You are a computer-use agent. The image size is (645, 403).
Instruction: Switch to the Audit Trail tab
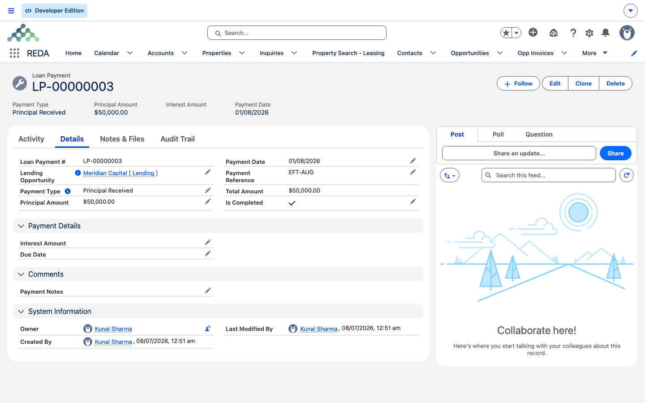178,139
